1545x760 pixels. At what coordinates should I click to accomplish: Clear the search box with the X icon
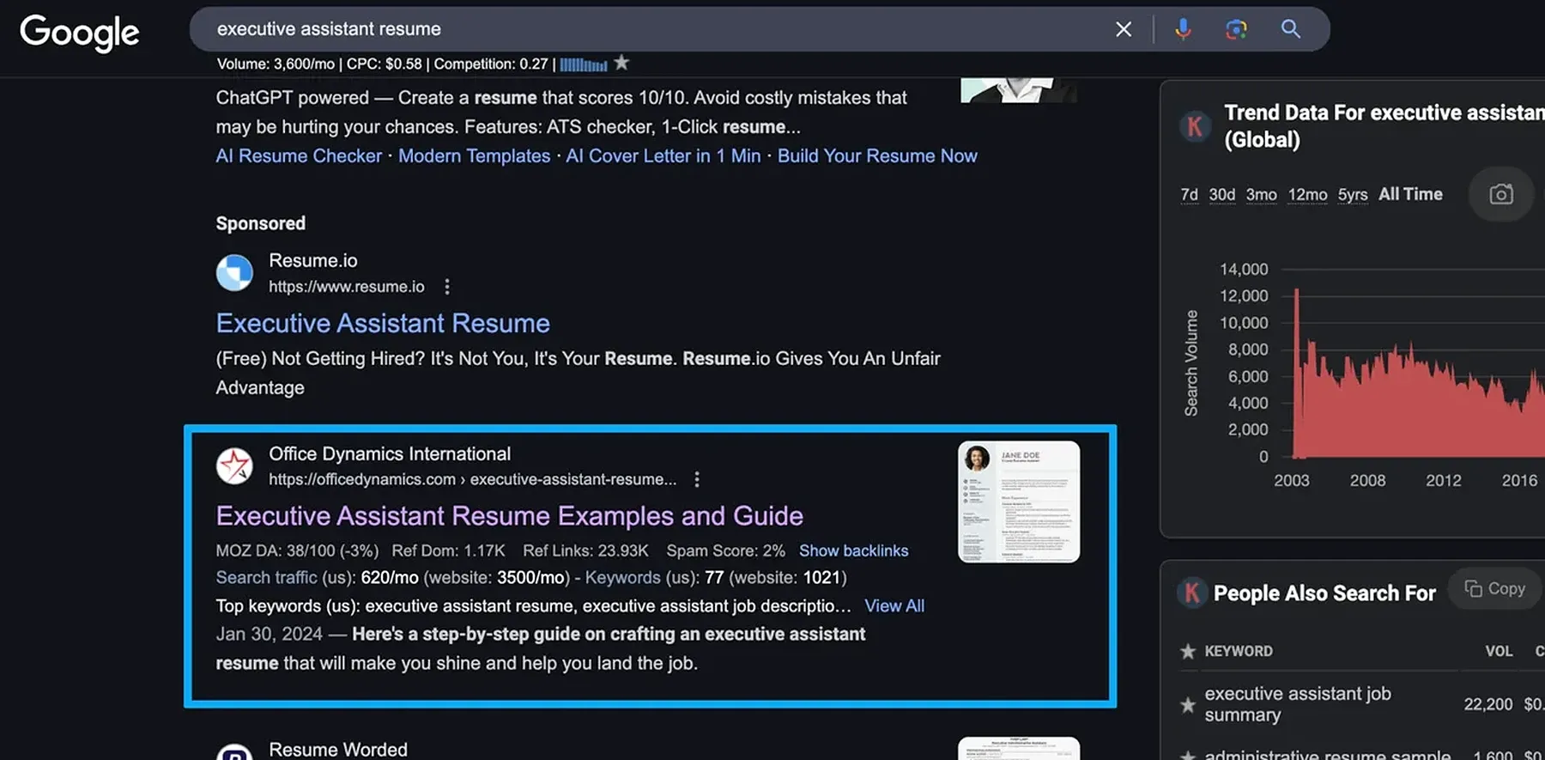[x=1123, y=29]
